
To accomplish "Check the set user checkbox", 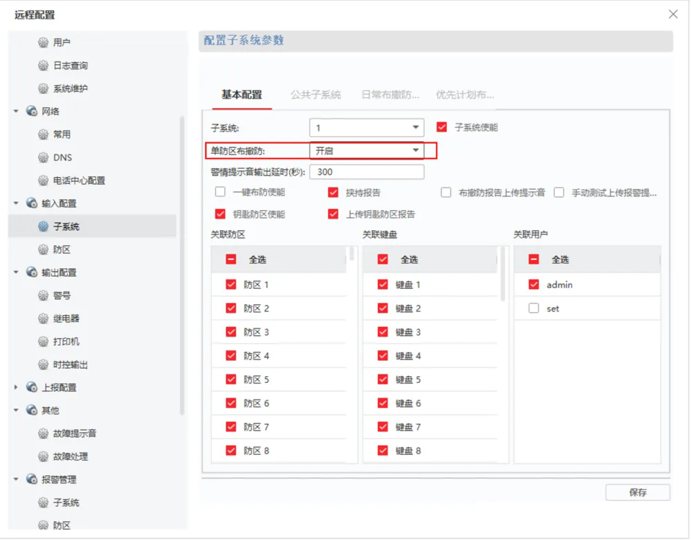I will [533, 308].
